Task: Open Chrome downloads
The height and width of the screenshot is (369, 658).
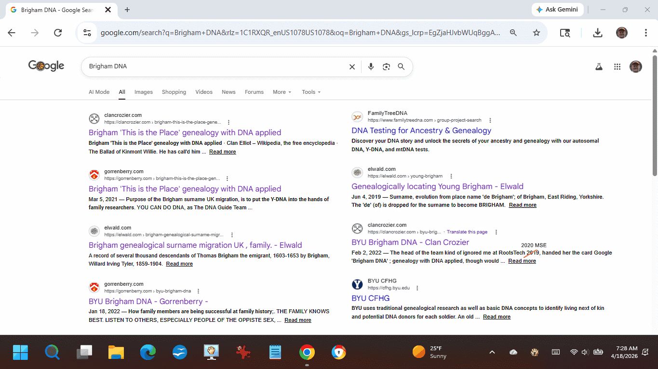Action: pos(597,33)
